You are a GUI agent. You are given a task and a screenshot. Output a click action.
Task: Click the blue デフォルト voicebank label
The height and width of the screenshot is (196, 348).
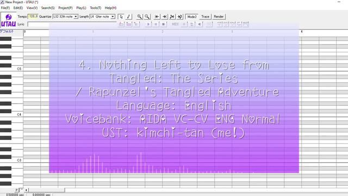[x=7, y=32]
